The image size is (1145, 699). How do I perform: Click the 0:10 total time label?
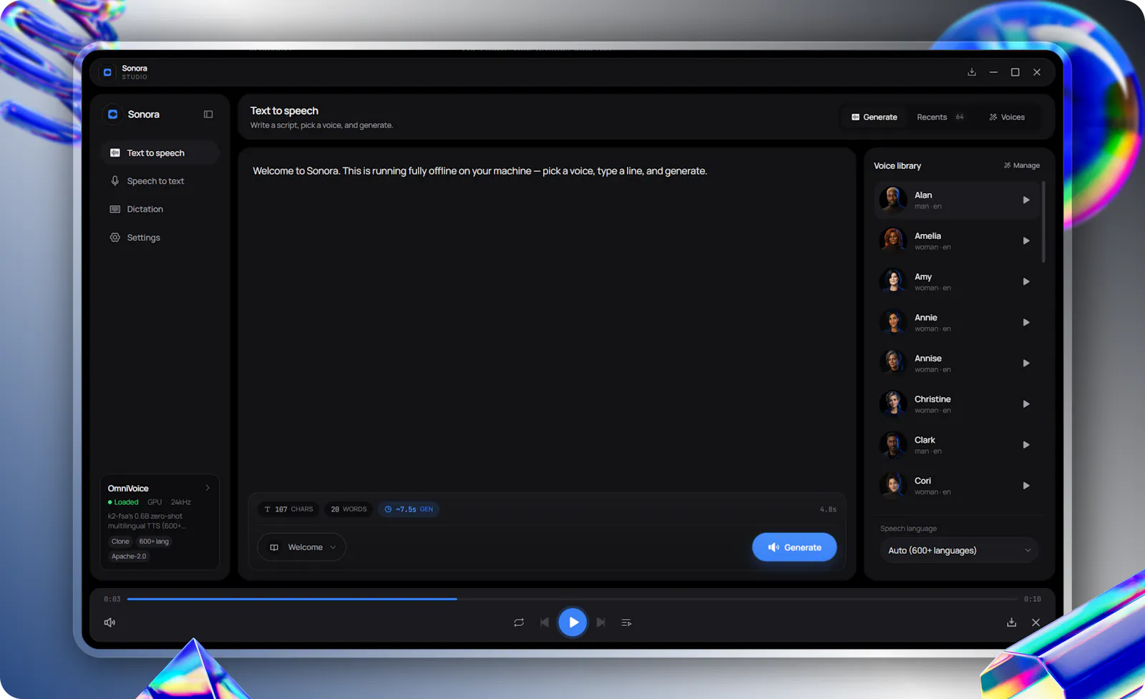[1032, 599]
